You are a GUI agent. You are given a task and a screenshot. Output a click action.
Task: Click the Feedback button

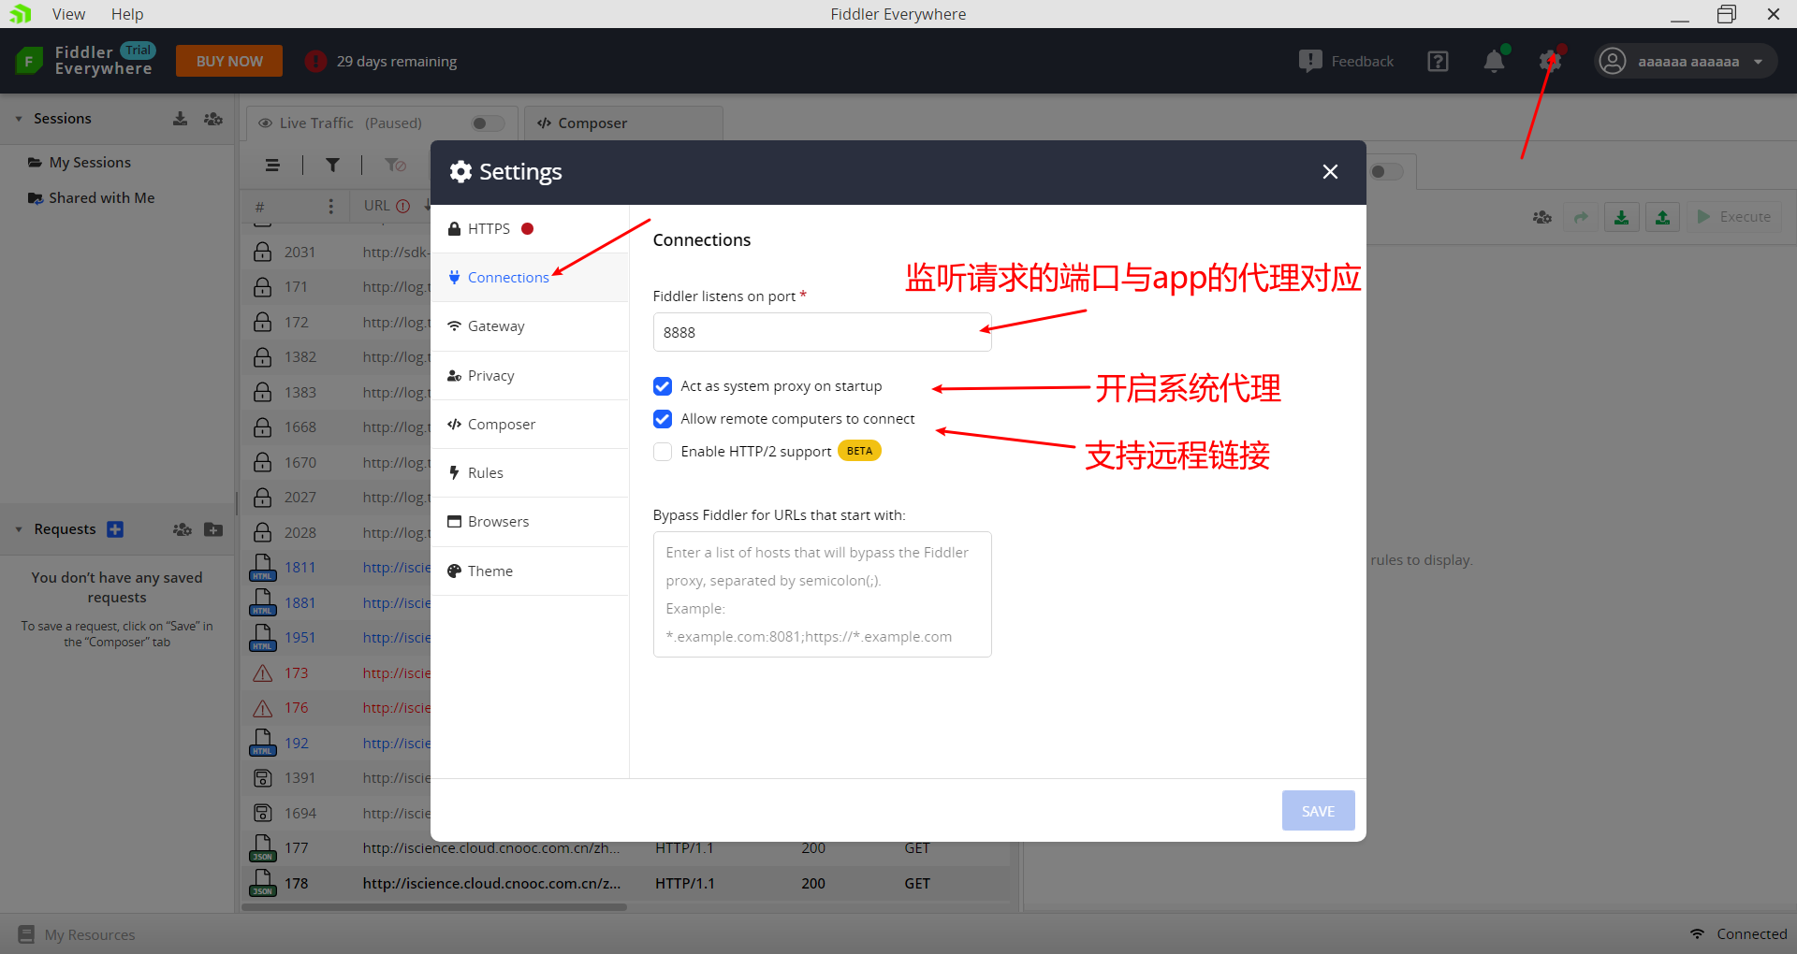tap(1347, 61)
